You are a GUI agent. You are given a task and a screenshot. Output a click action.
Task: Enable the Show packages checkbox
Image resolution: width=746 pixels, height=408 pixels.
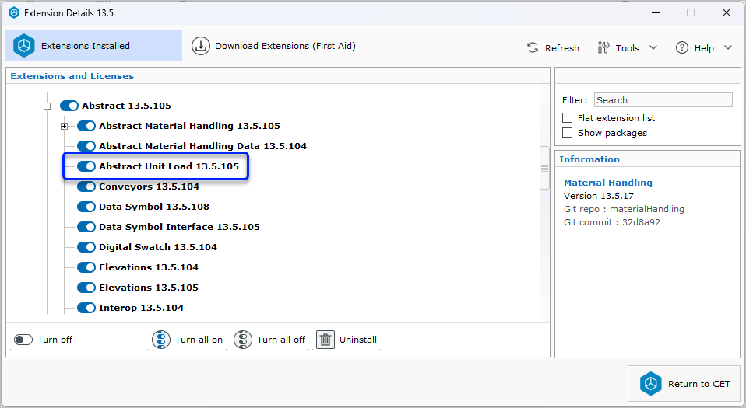(x=567, y=133)
